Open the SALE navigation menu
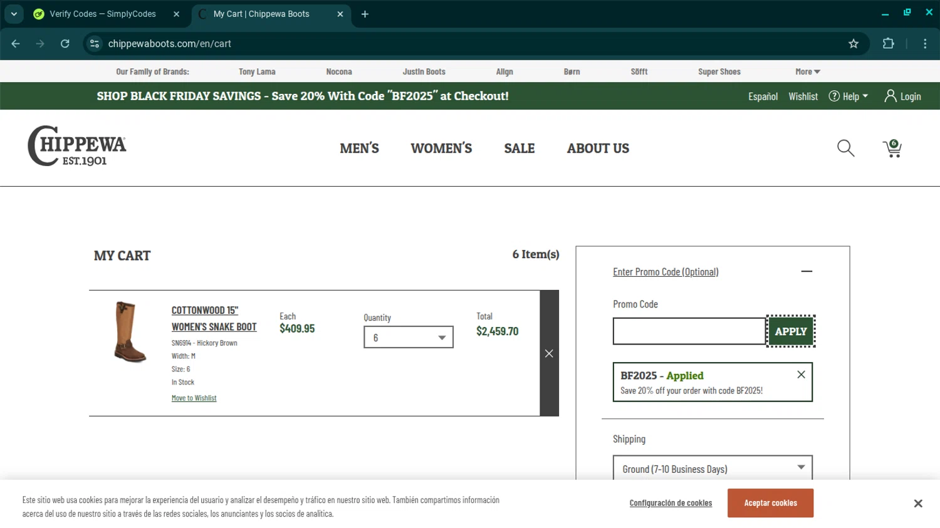Image resolution: width=940 pixels, height=528 pixels. [520, 148]
